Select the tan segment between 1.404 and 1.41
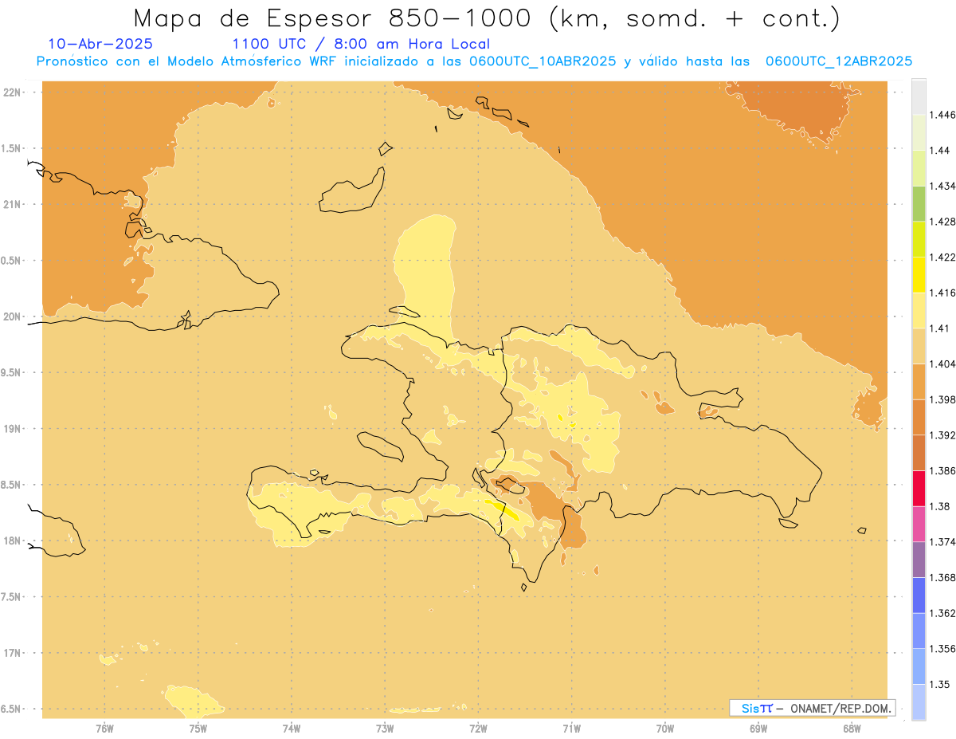956x739 pixels. [x=919, y=345]
